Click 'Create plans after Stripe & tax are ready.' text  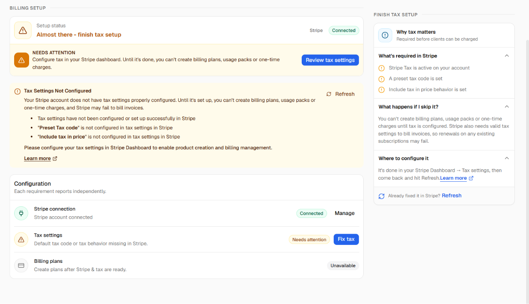[x=80, y=269]
